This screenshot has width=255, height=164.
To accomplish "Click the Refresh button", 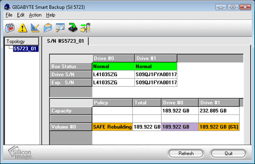I will [x=186, y=153].
